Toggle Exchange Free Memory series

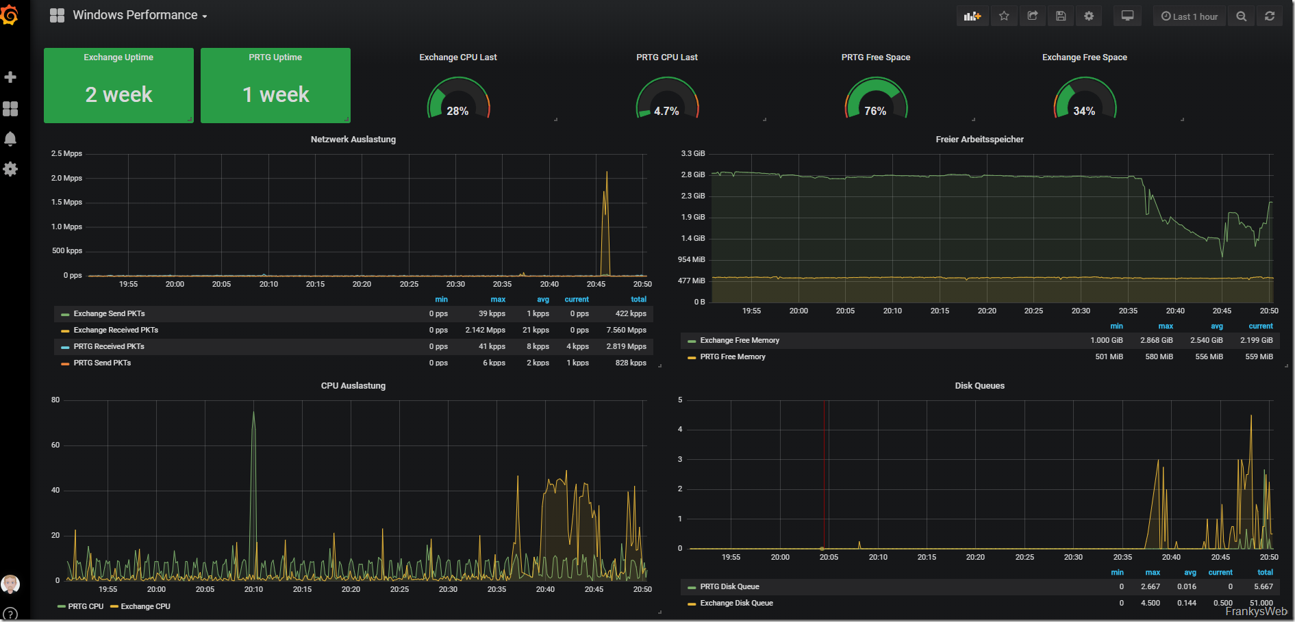(x=740, y=340)
